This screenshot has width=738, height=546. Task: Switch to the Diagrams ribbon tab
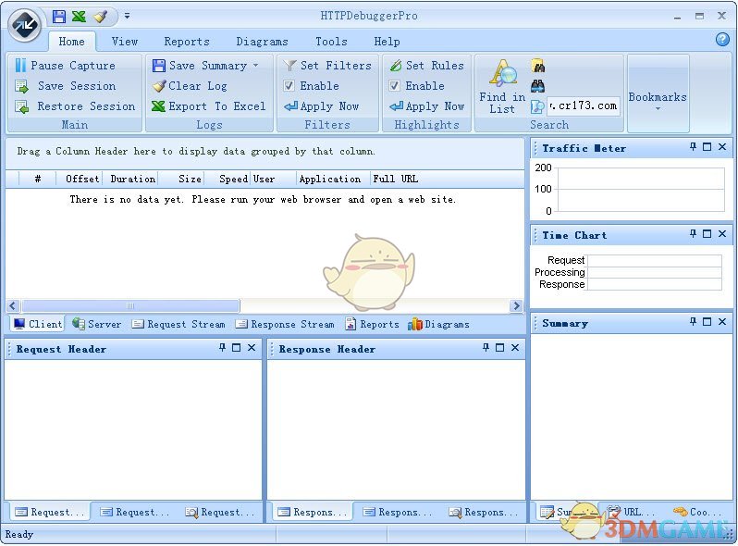point(262,42)
